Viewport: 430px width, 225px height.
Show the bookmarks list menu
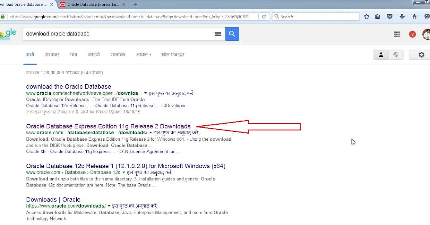coord(377,16)
